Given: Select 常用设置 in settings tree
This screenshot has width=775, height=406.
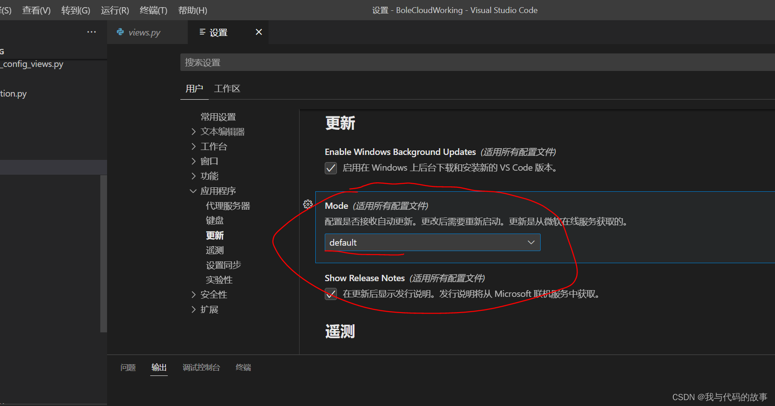Looking at the screenshot, I should (x=218, y=117).
